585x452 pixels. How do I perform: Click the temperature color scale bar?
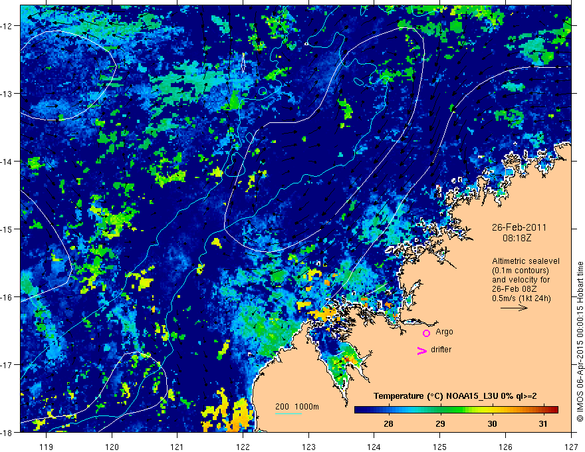point(456,410)
